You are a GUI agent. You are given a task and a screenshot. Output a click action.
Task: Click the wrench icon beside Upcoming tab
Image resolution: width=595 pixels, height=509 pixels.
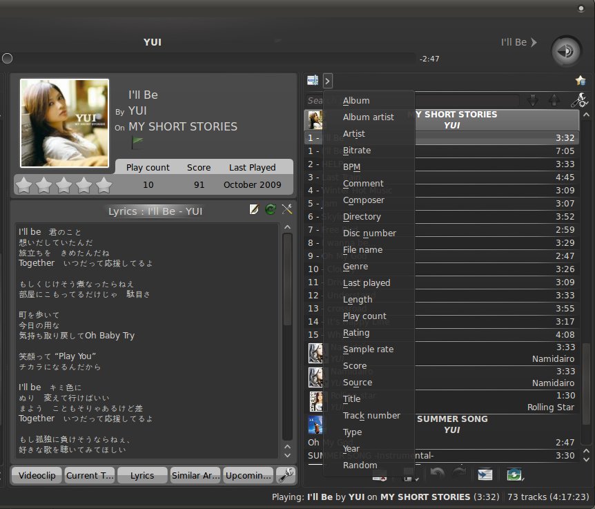pos(286,475)
